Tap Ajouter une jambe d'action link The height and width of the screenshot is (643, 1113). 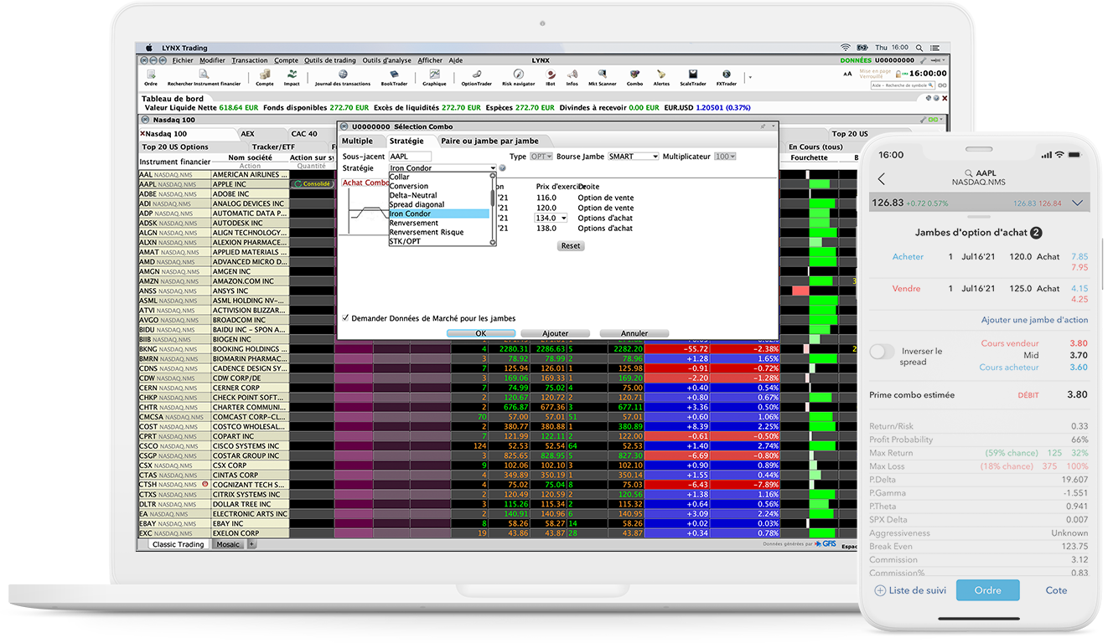[1035, 320]
